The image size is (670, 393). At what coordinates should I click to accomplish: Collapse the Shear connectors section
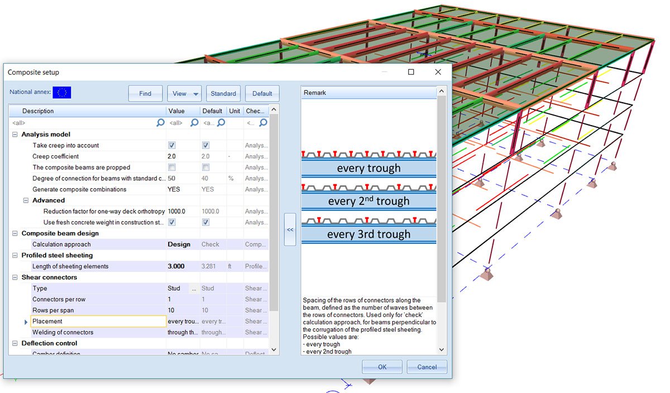point(15,277)
